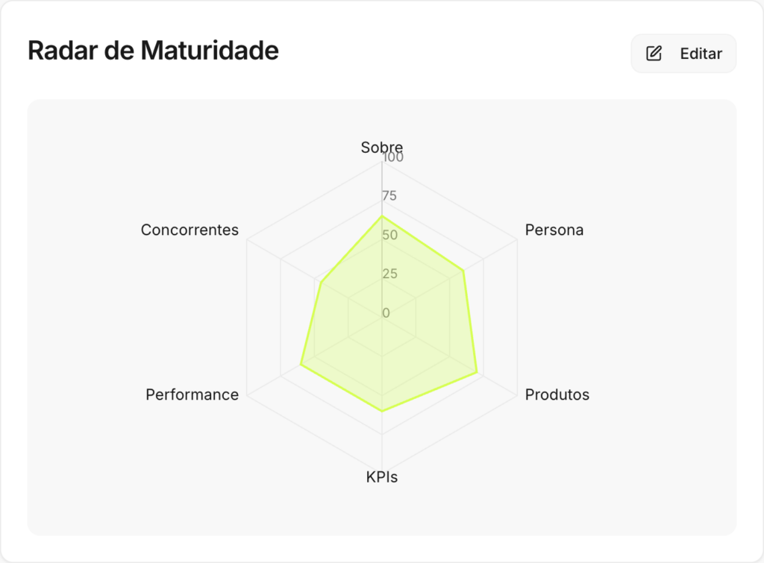Click the 50 scale tick label
Image resolution: width=764 pixels, height=563 pixels.
tap(389, 235)
